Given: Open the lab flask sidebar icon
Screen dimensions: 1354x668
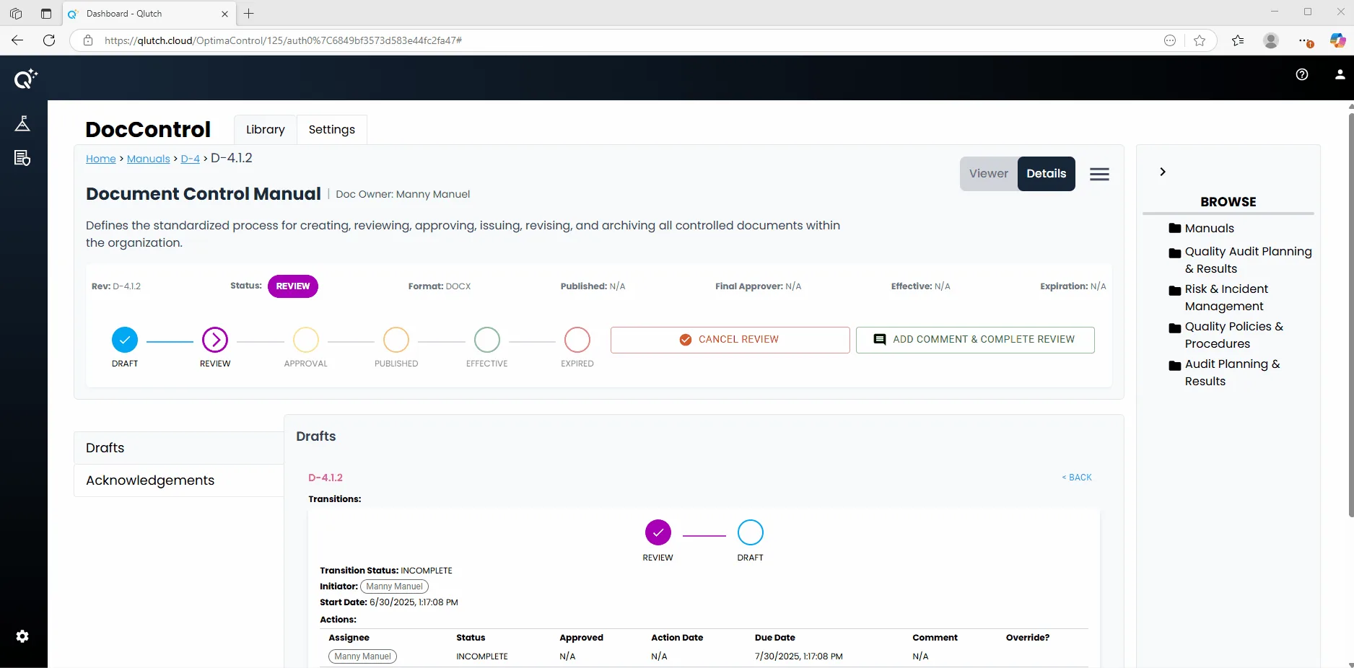Looking at the screenshot, I should (x=22, y=123).
